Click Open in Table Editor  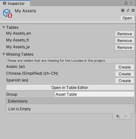(70, 88)
